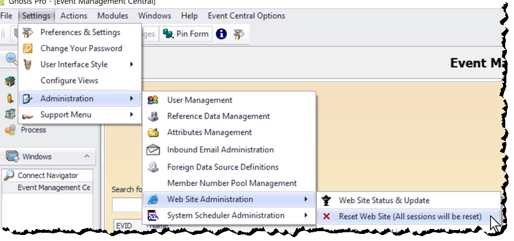The image size is (514, 241).
Task: Click the Preferences & Settings icon
Action: (x=27, y=32)
